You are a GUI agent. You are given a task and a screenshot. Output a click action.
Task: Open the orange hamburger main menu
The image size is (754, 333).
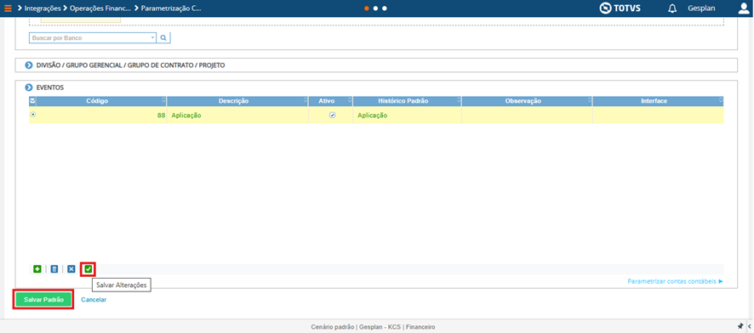point(8,8)
